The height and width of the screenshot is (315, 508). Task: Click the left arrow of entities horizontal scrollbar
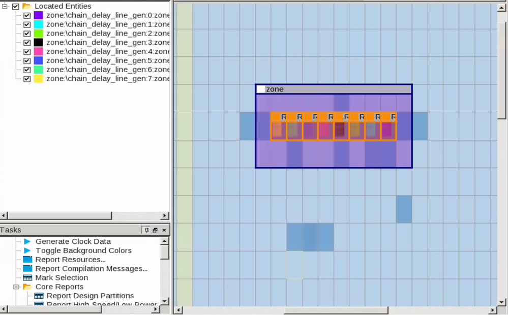click(4, 215)
